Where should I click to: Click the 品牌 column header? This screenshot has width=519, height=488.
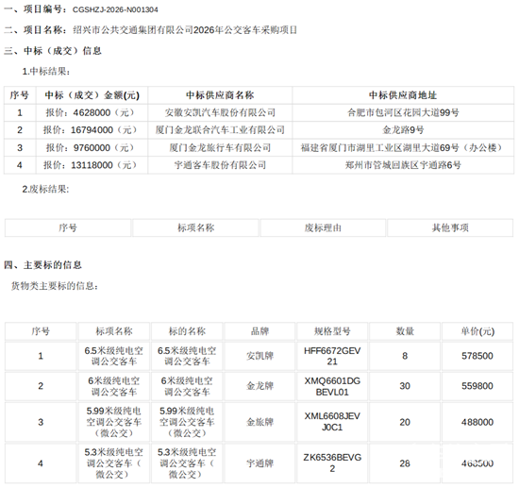coord(259,331)
